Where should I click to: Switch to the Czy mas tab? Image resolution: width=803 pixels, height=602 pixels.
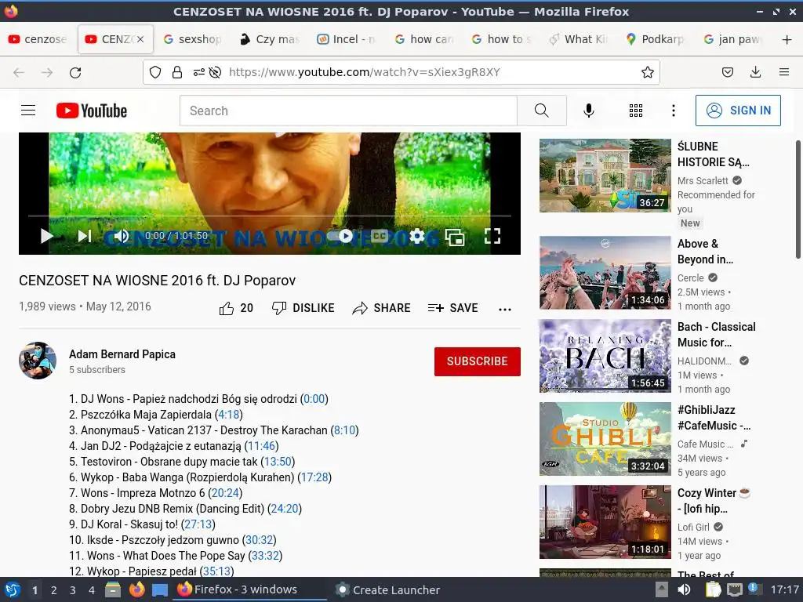click(x=271, y=39)
